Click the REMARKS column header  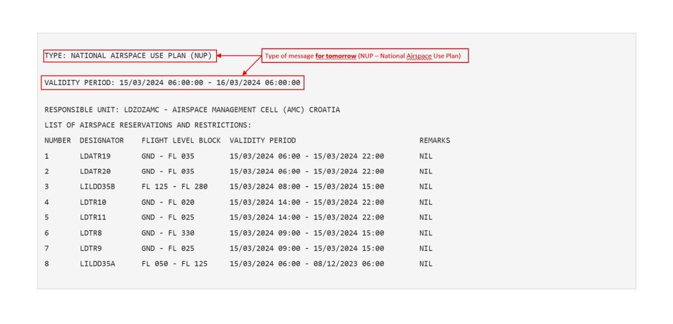434,141
